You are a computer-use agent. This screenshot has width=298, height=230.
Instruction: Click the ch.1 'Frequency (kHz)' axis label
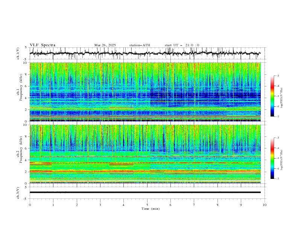tap(21, 86)
